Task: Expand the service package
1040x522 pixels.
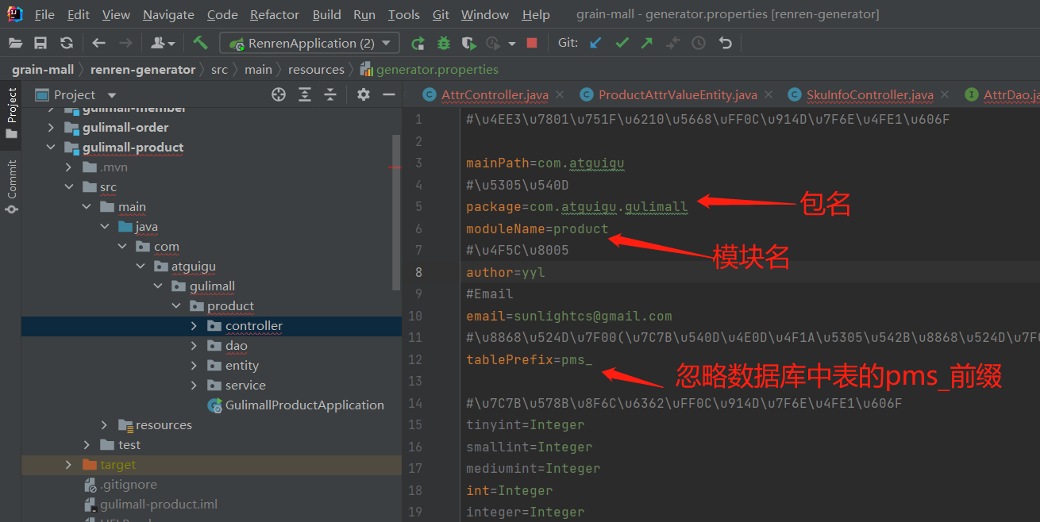Action: [x=194, y=385]
